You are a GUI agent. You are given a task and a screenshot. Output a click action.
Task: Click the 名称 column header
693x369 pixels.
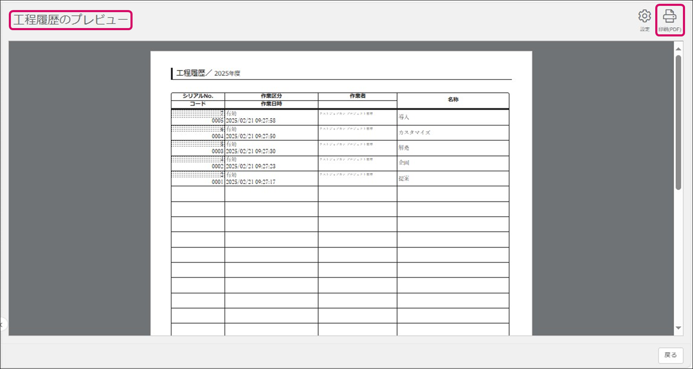[x=453, y=100]
